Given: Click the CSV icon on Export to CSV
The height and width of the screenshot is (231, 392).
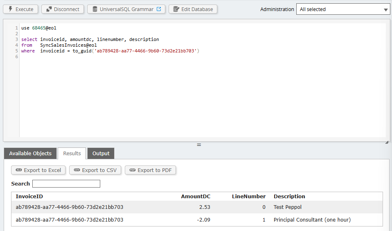Looking at the screenshot, I should (x=77, y=170).
